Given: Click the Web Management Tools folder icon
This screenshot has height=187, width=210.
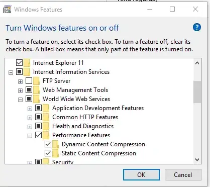Looking at the screenshot, I should pyautogui.click(x=36, y=90).
